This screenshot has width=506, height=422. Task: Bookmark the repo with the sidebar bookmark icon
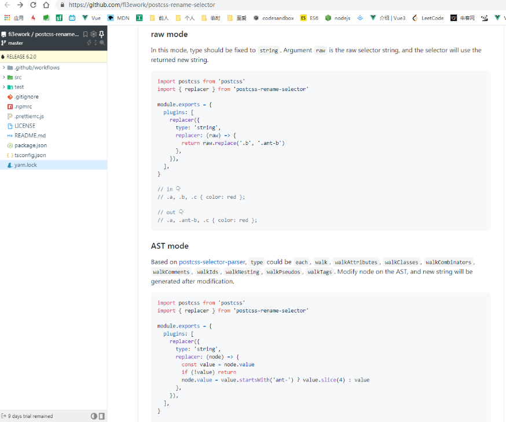85,34
